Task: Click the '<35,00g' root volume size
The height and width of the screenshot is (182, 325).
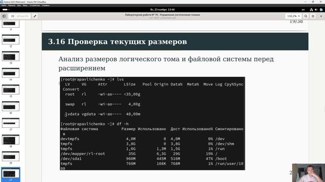Action: (x=132, y=95)
